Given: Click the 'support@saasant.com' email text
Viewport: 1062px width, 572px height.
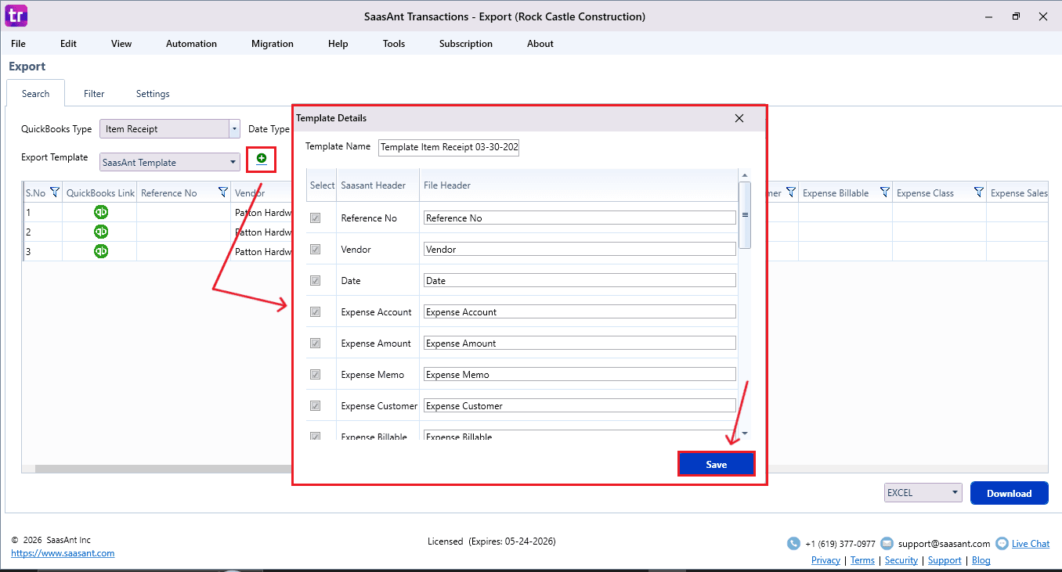Looking at the screenshot, I should tap(944, 544).
